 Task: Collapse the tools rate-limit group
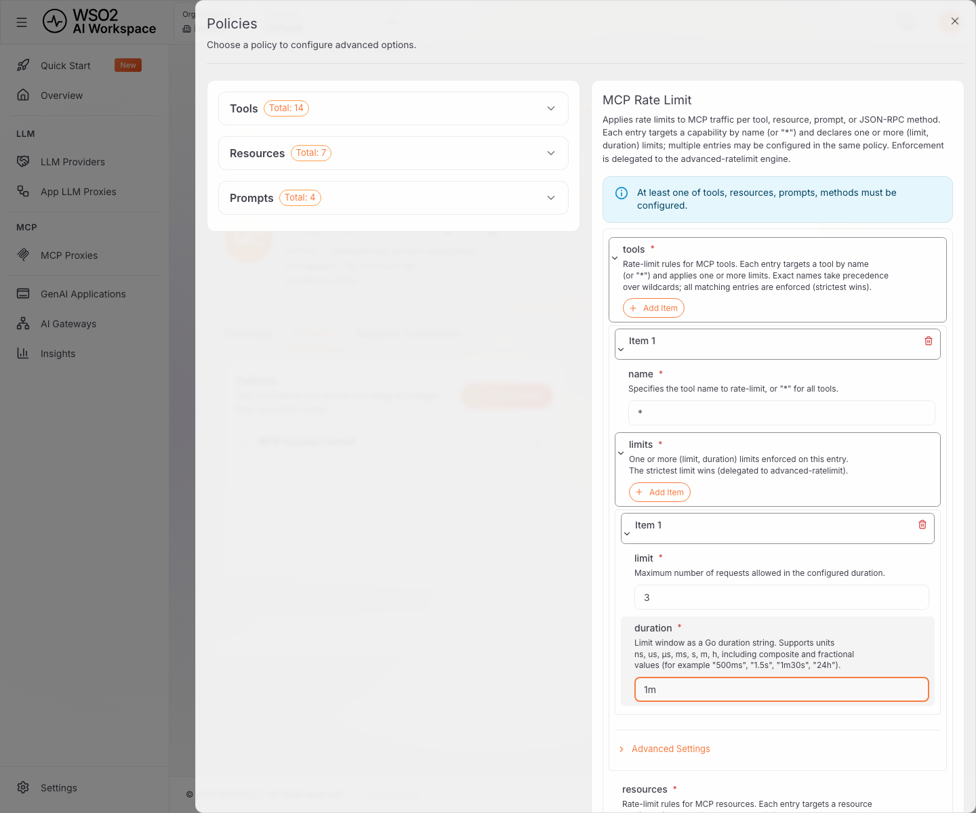(x=615, y=257)
